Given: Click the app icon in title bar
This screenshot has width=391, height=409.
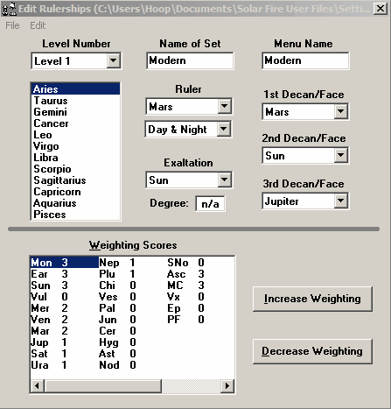Looking at the screenshot, I should 9,9.
